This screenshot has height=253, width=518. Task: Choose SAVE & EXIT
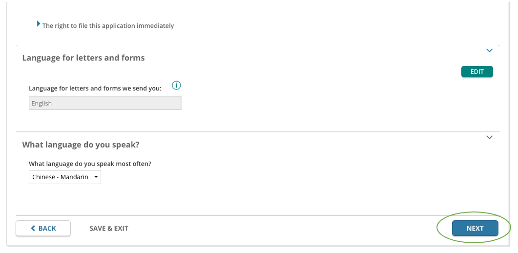click(109, 228)
